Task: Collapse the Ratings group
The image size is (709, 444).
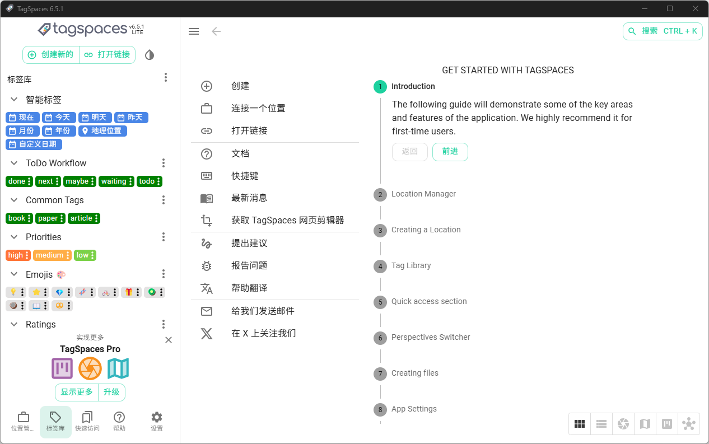Action: pos(15,324)
